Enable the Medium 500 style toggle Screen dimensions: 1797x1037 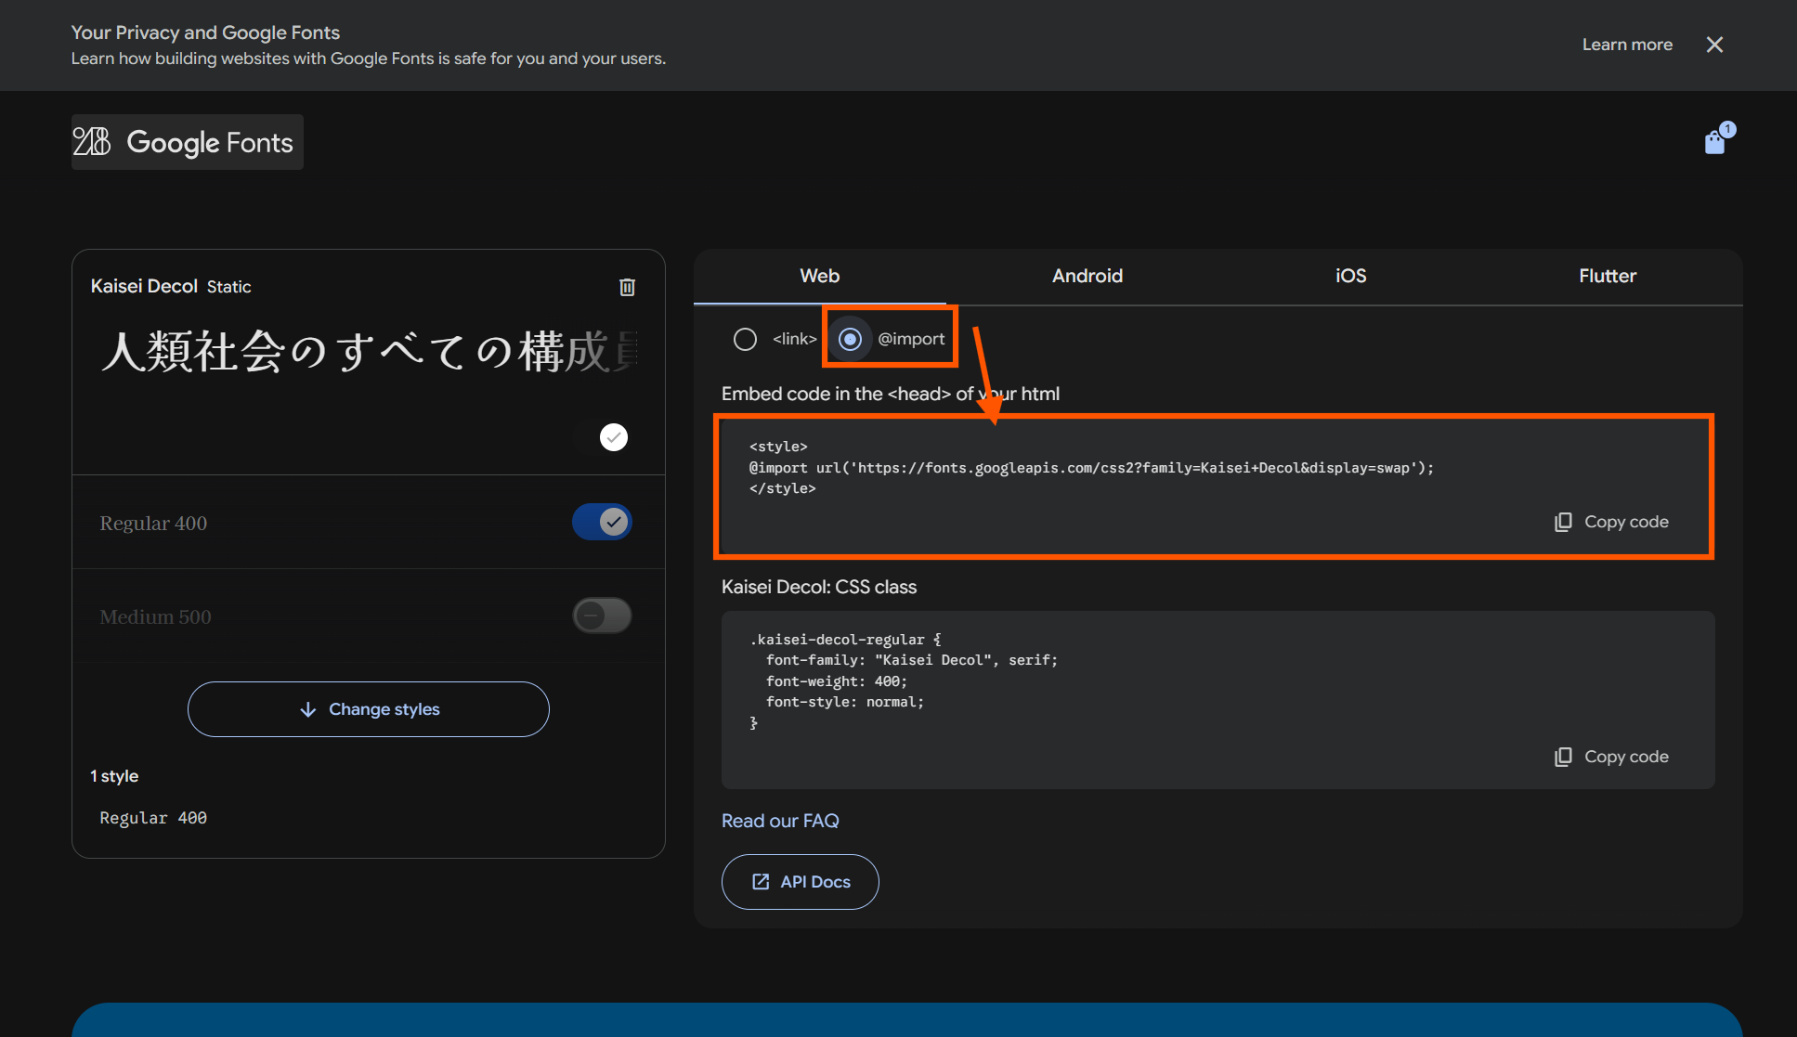(602, 616)
